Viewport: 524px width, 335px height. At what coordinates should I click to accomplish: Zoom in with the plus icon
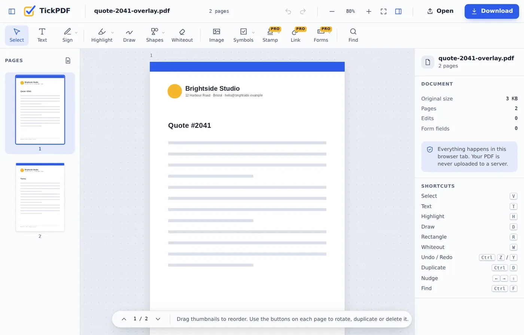tap(369, 11)
